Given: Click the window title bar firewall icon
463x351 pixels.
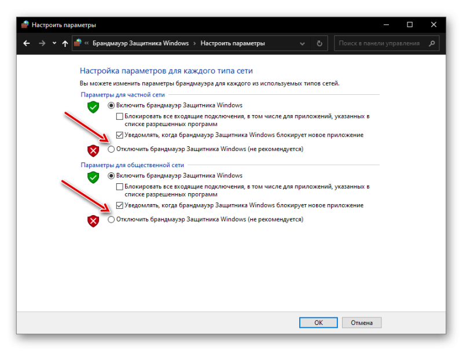Looking at the screenshot, I should (25, 24).
